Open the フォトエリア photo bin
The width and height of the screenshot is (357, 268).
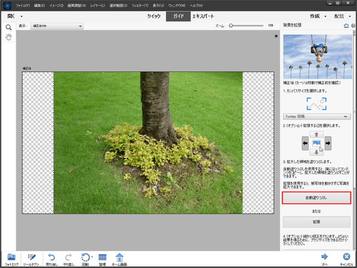pyautogui.click(x=11, y=258)
